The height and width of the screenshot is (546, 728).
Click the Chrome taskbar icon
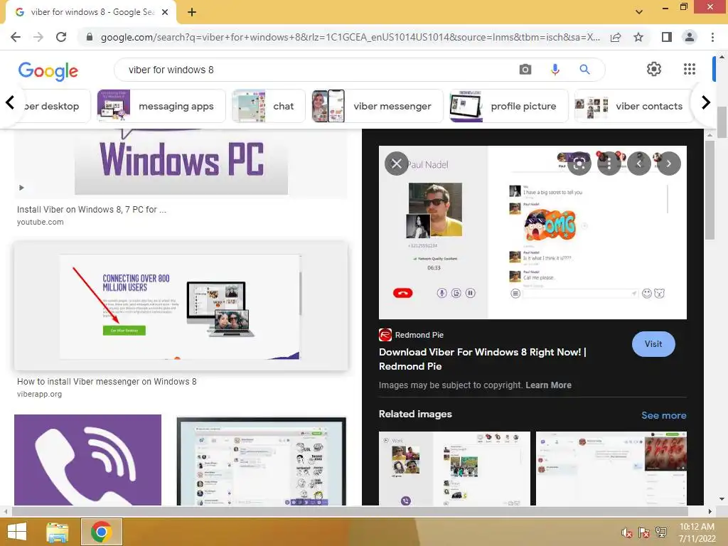[102, 532]
